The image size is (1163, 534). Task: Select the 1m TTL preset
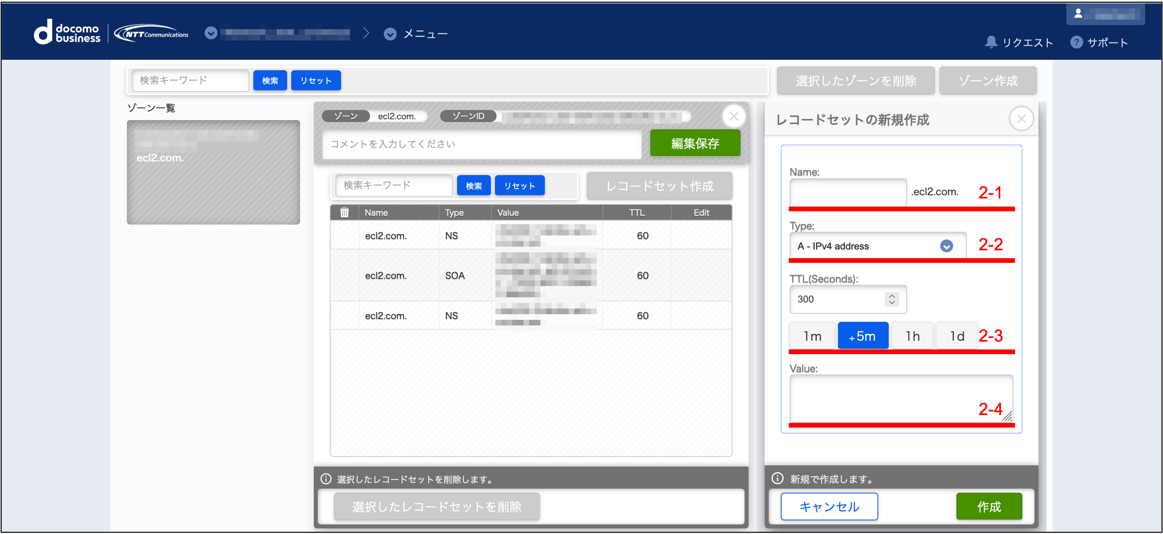[x=812, y=336]
